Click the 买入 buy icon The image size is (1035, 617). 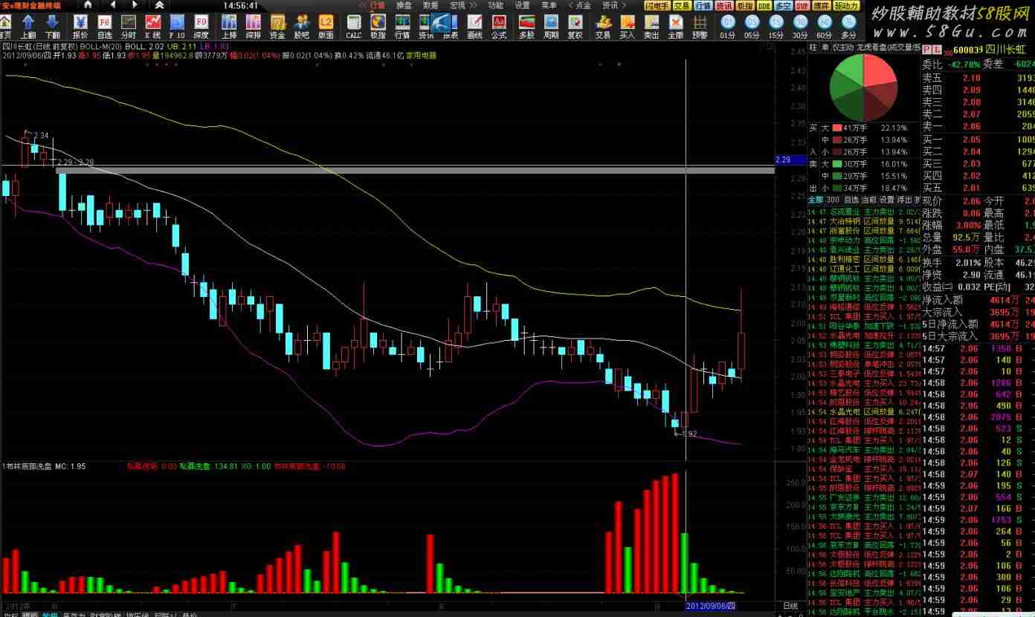click(x=628, y=26)
